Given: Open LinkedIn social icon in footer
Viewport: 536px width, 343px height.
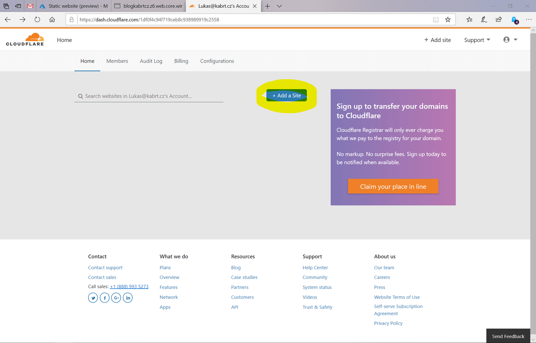Looking at the screenshot, I should [128, 298].
